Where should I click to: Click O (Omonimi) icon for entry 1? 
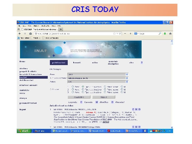click(x=139, y=109)
